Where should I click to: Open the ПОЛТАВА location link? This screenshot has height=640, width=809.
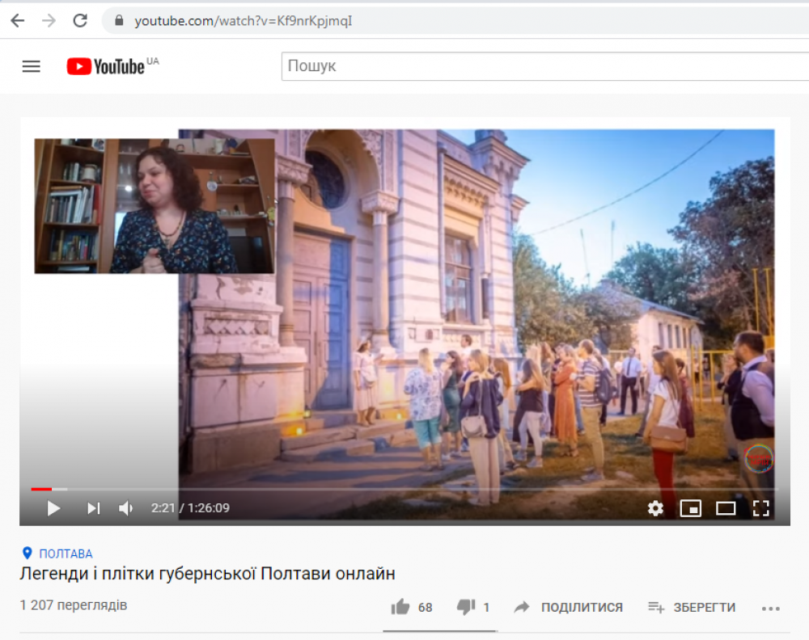point(57,554)
